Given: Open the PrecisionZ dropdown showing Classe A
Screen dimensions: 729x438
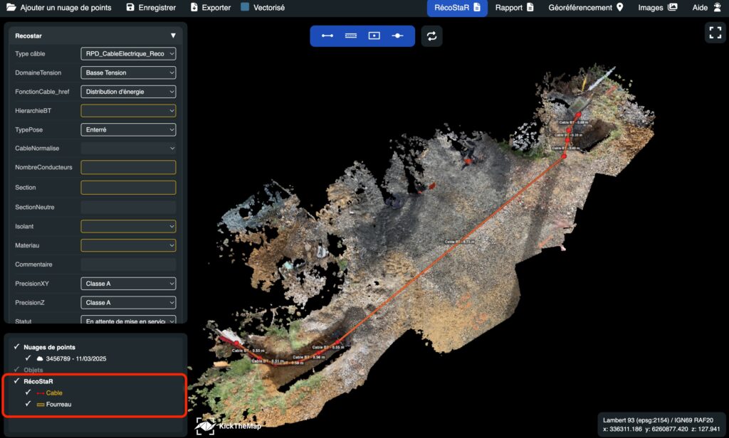Looking at the screenshot, I should [x=128, y=302].
